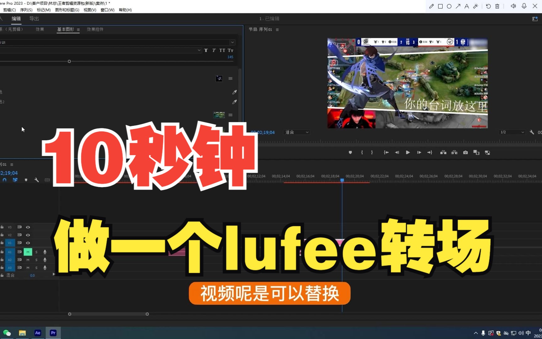Open timeline display settings wrench

36,180
